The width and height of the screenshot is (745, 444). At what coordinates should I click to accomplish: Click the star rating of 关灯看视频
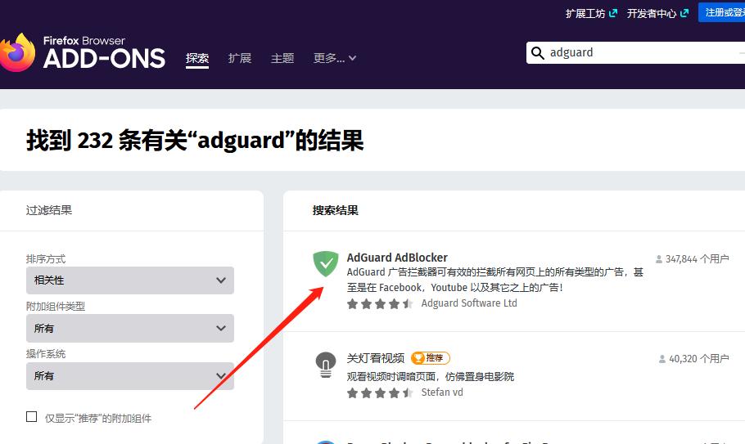tap(380, 392)
